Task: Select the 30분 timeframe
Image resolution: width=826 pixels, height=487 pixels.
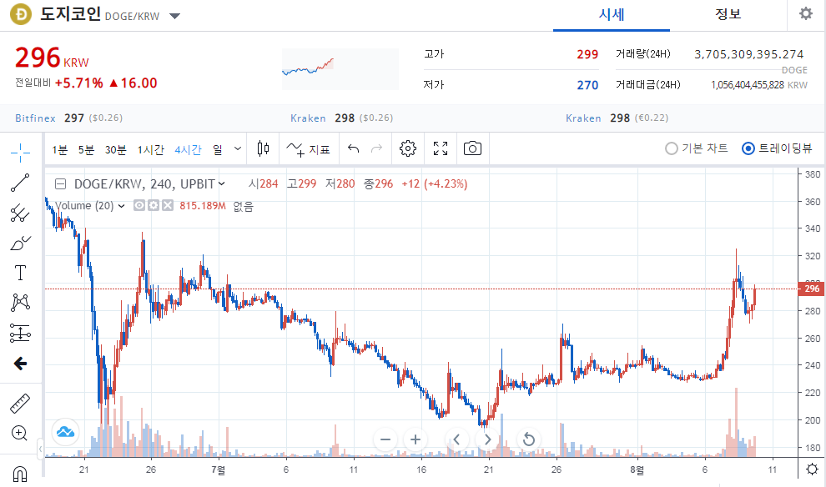Action: point(115,150)
